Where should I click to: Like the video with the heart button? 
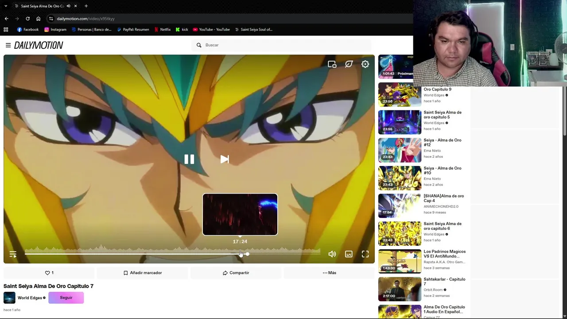(49, 273)
